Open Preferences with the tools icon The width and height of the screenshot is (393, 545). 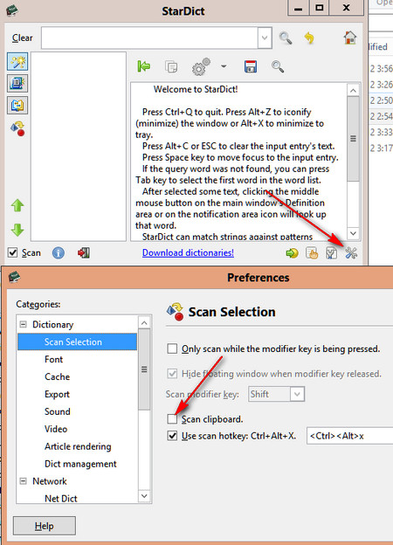click(x=351, y=253)
